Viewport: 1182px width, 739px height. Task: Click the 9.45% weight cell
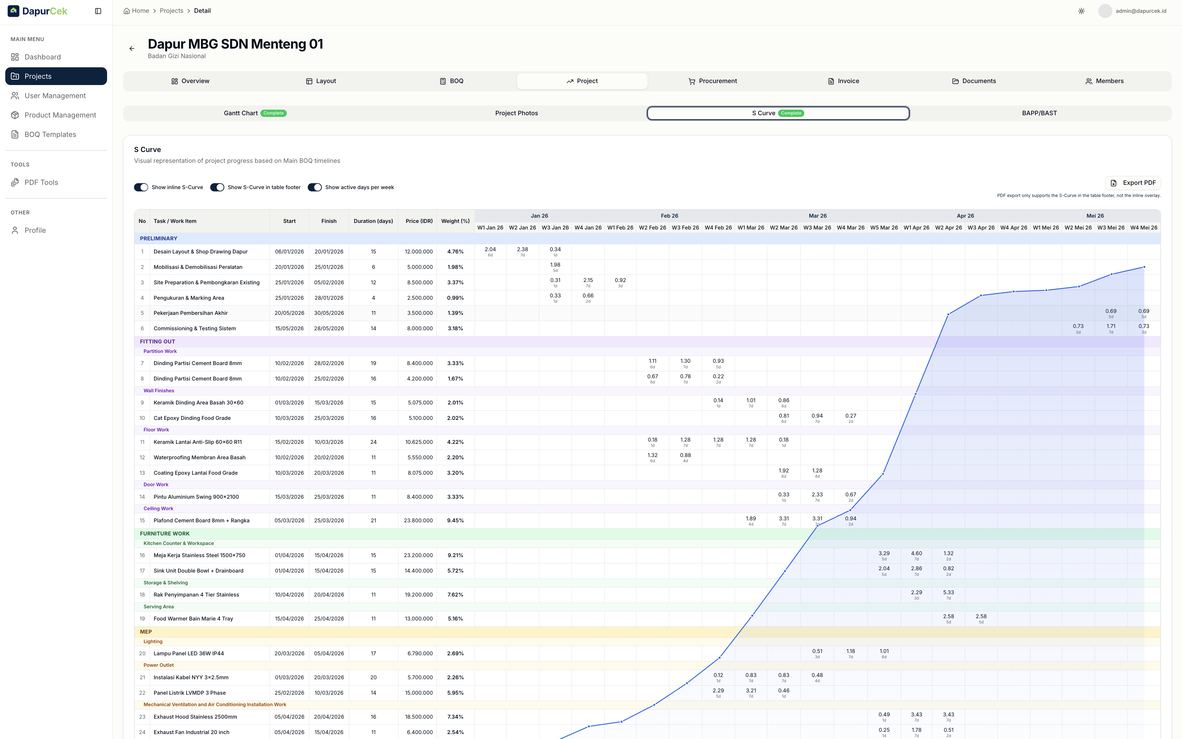tap(455, 521)
